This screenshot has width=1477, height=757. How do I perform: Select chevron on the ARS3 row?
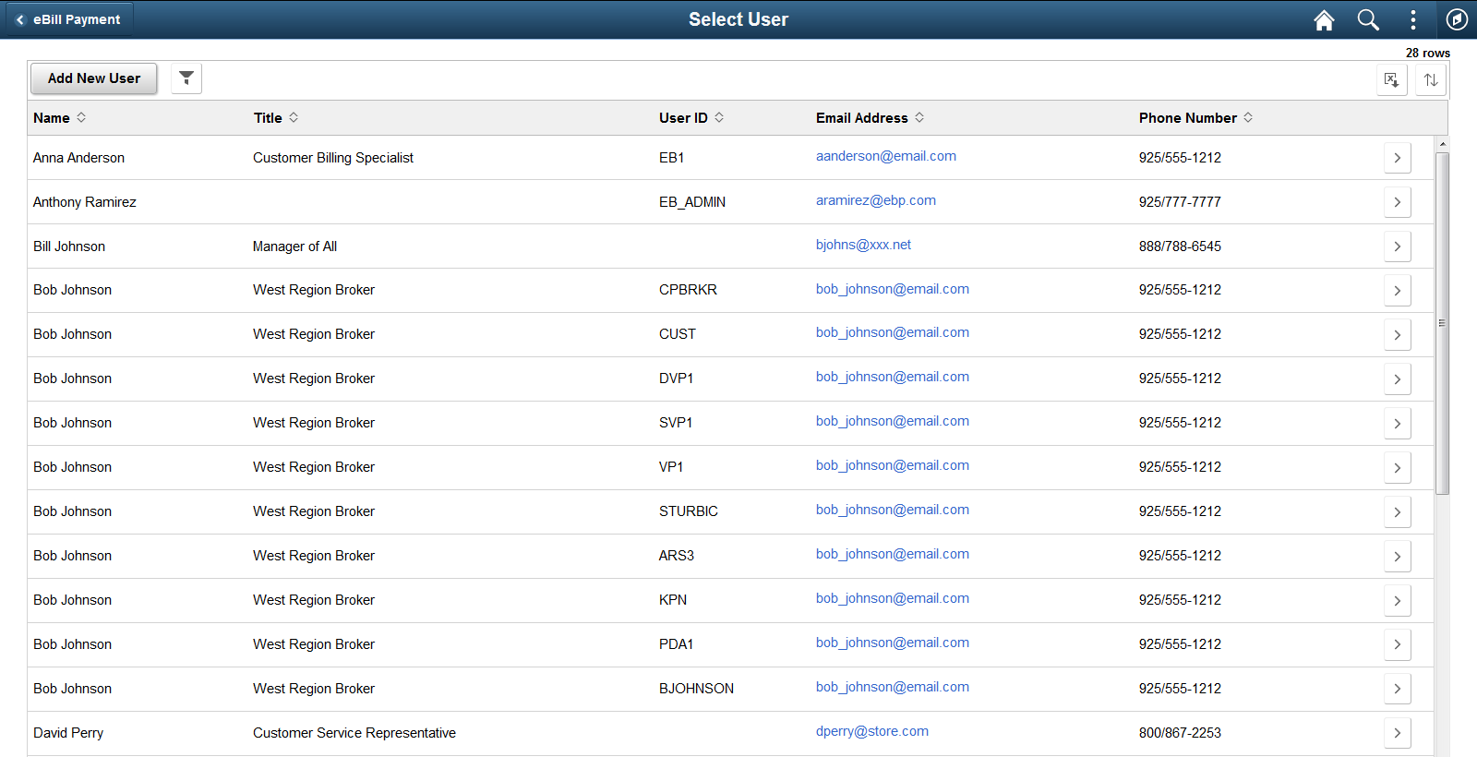[1398, 557]
